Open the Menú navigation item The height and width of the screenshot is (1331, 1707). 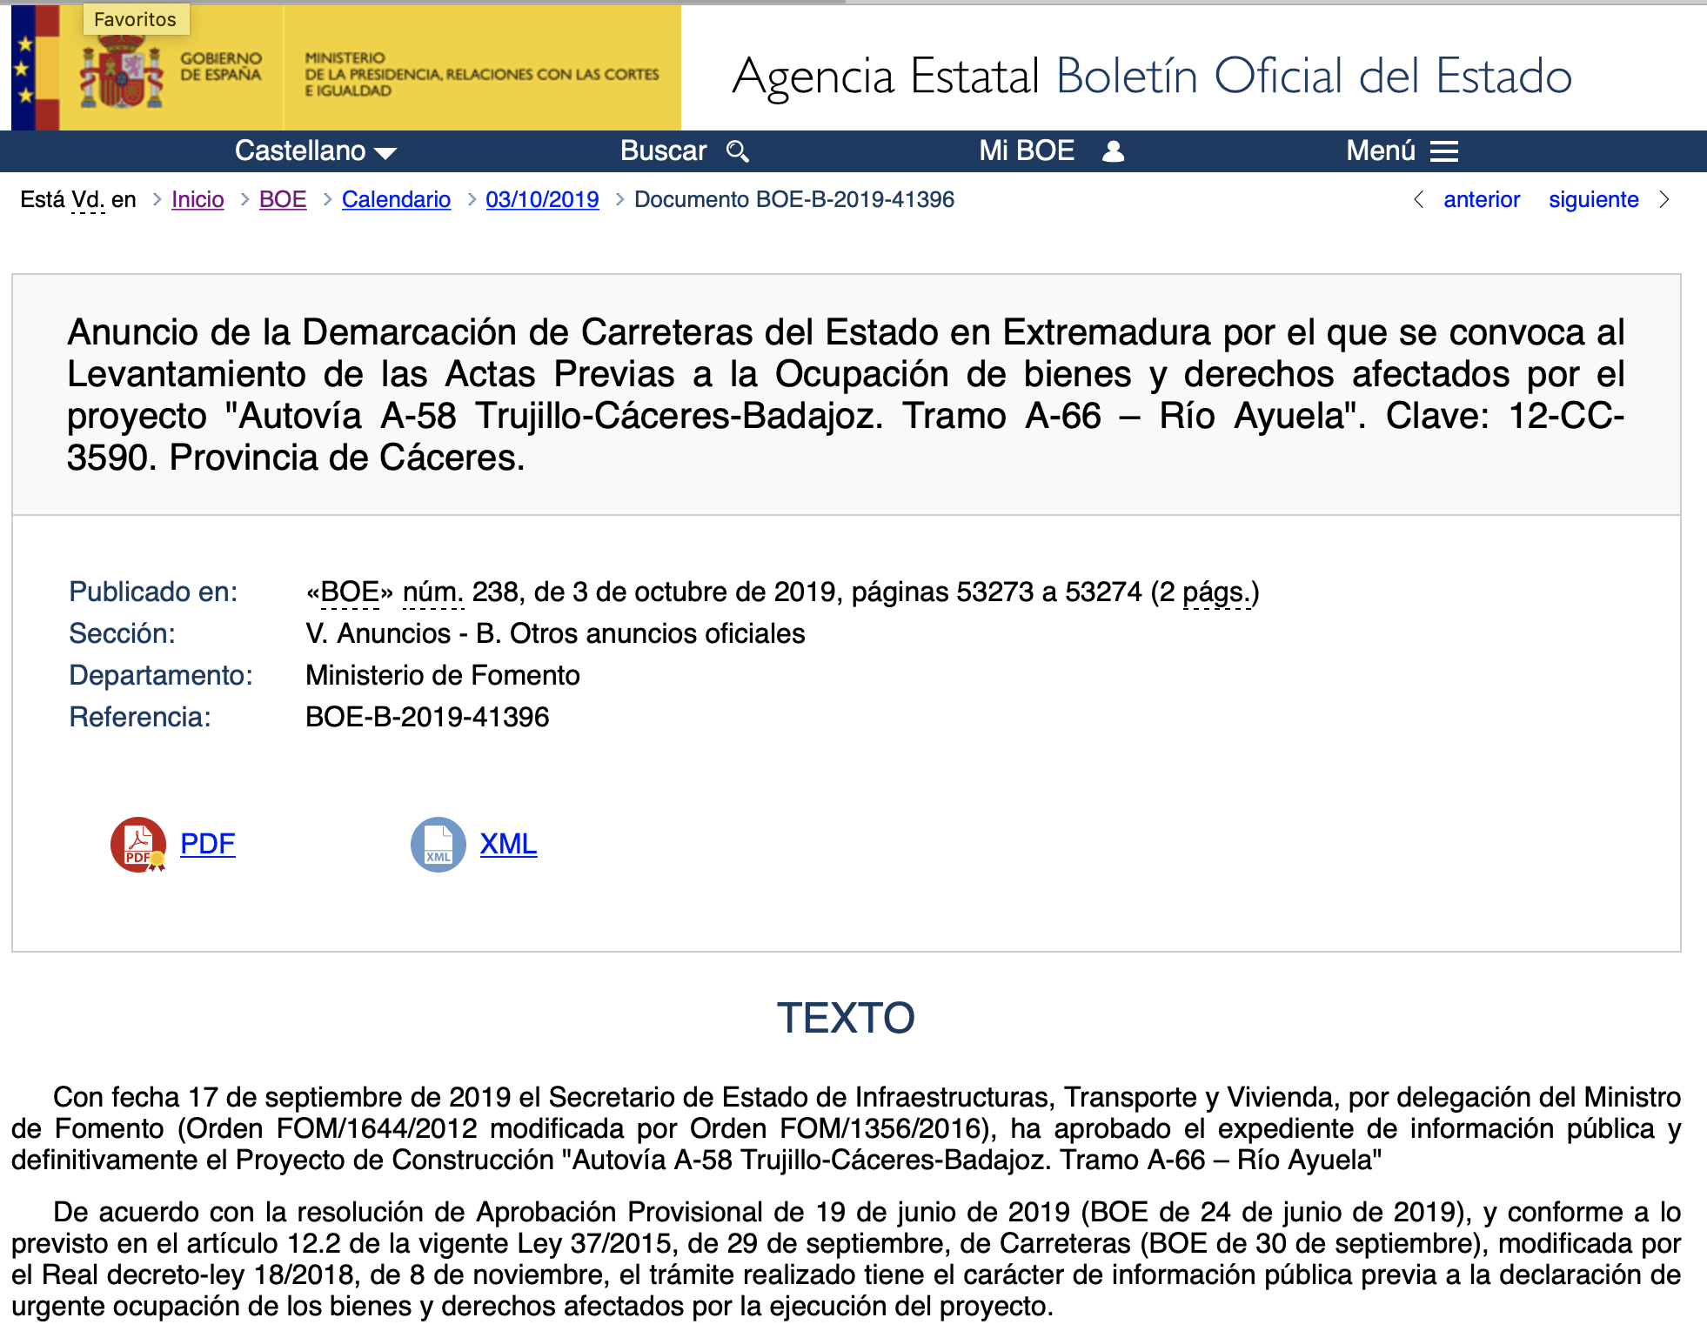coord(1402,151)
